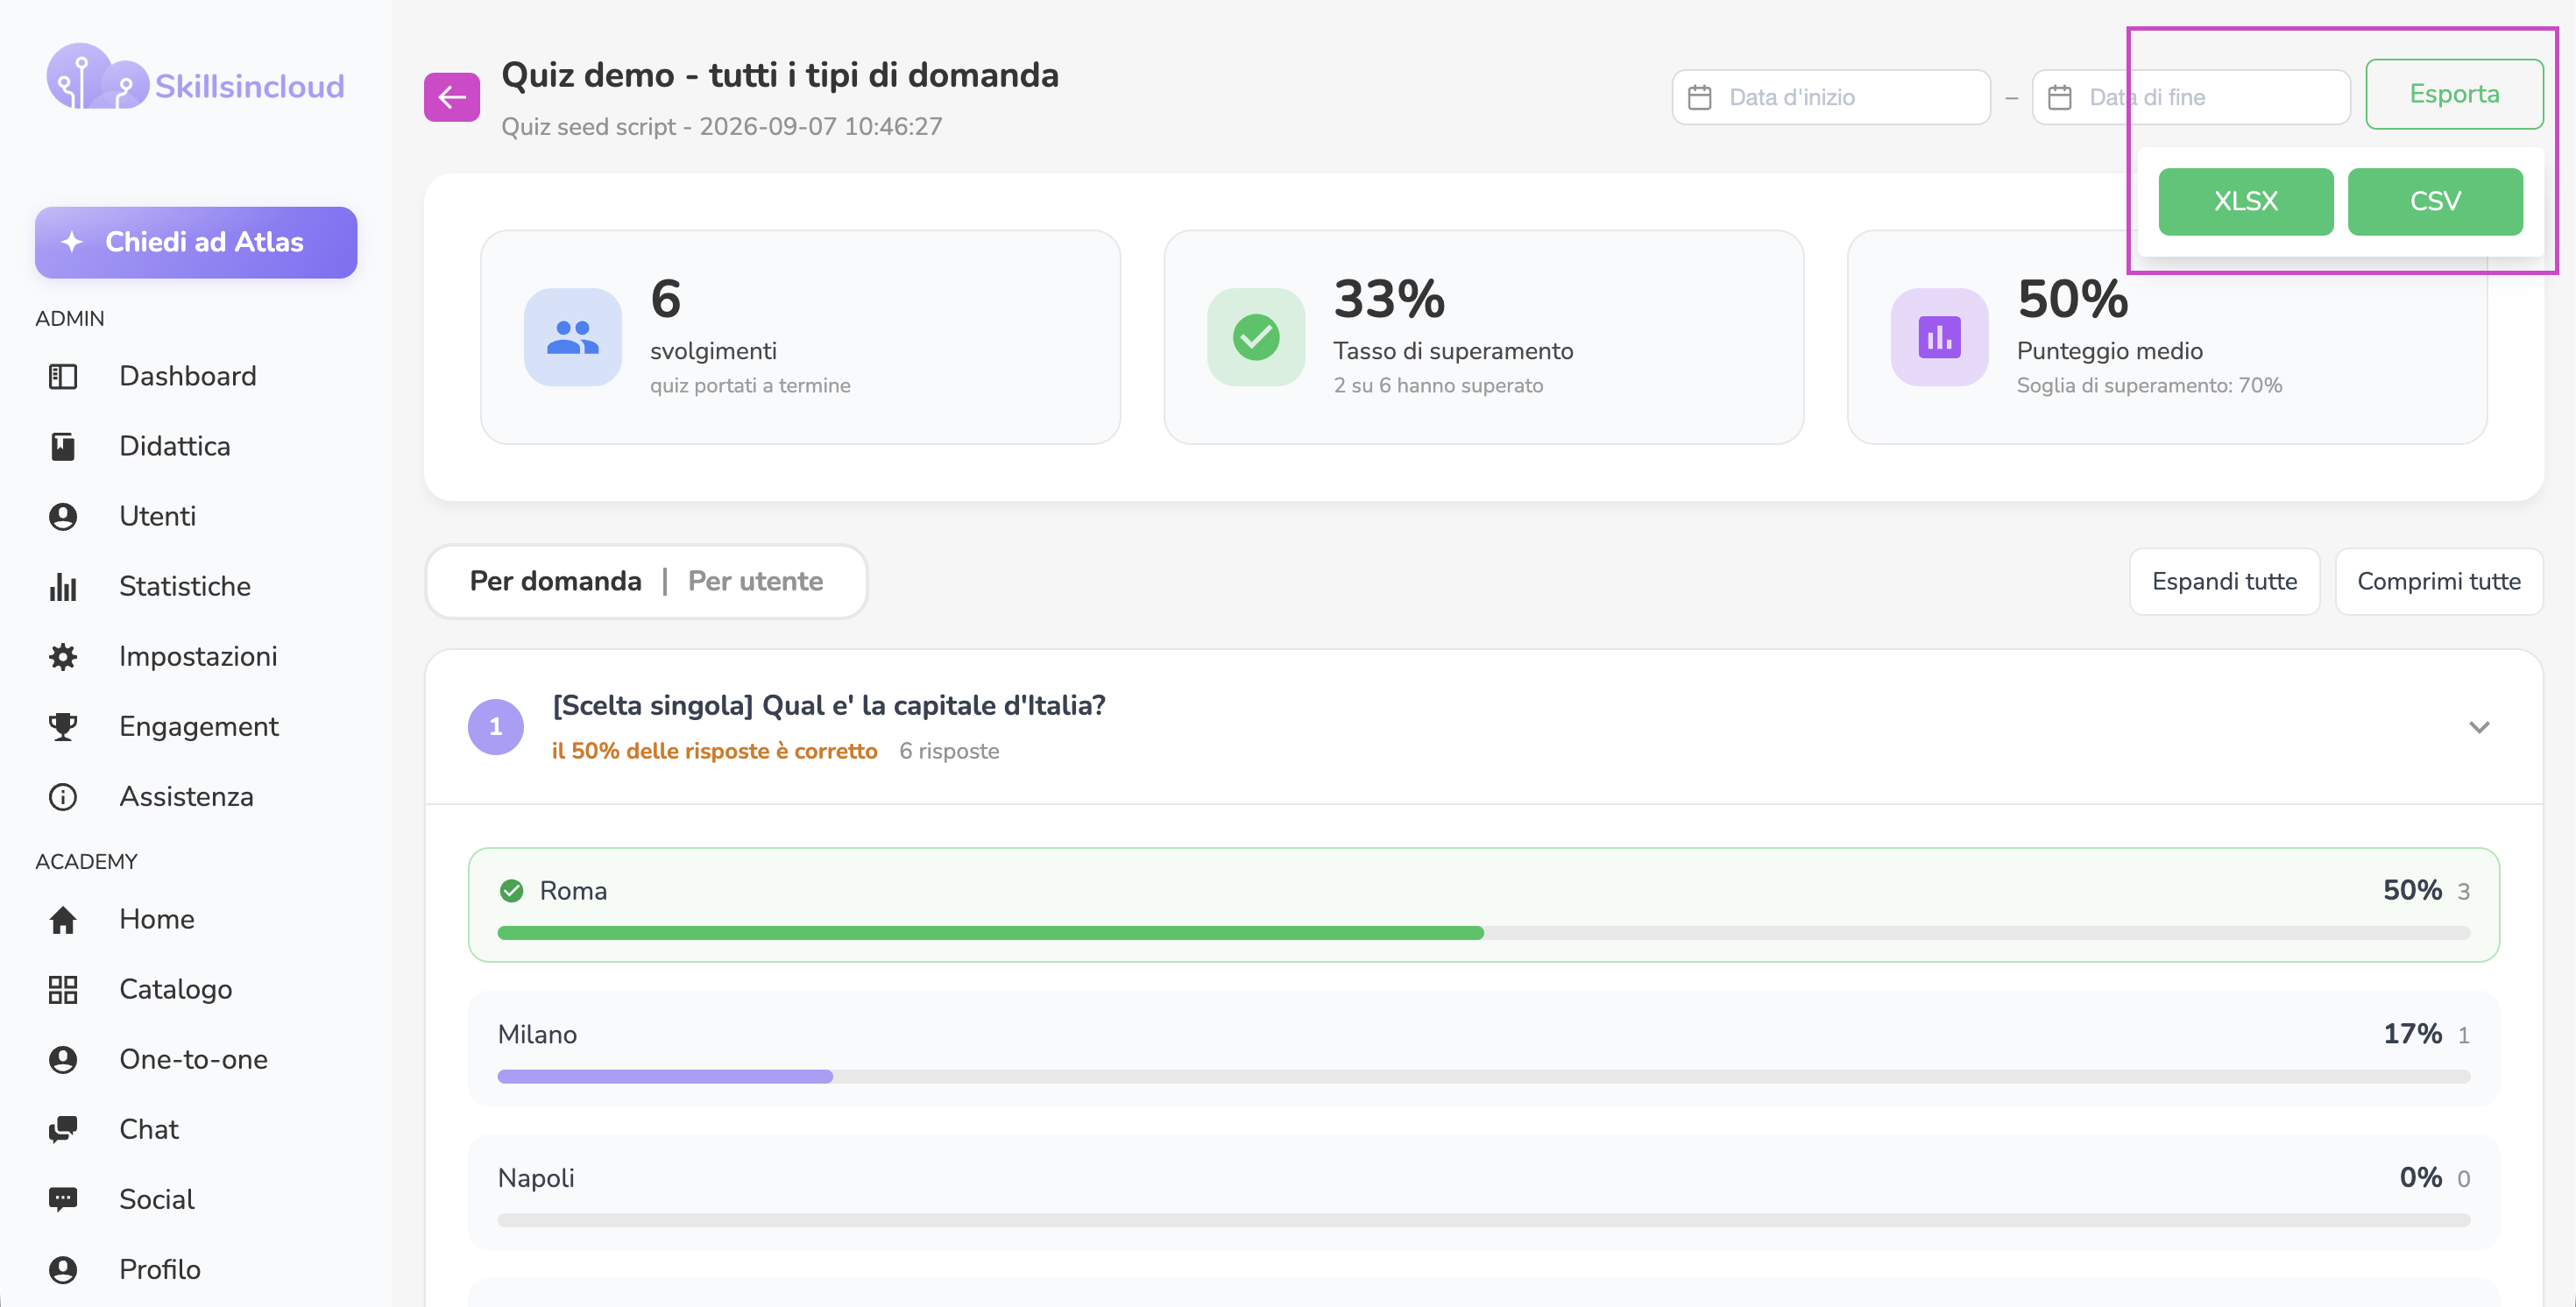Export results as CSV
This screenshot has height=1307, width=2576.
click(2435, 202)
